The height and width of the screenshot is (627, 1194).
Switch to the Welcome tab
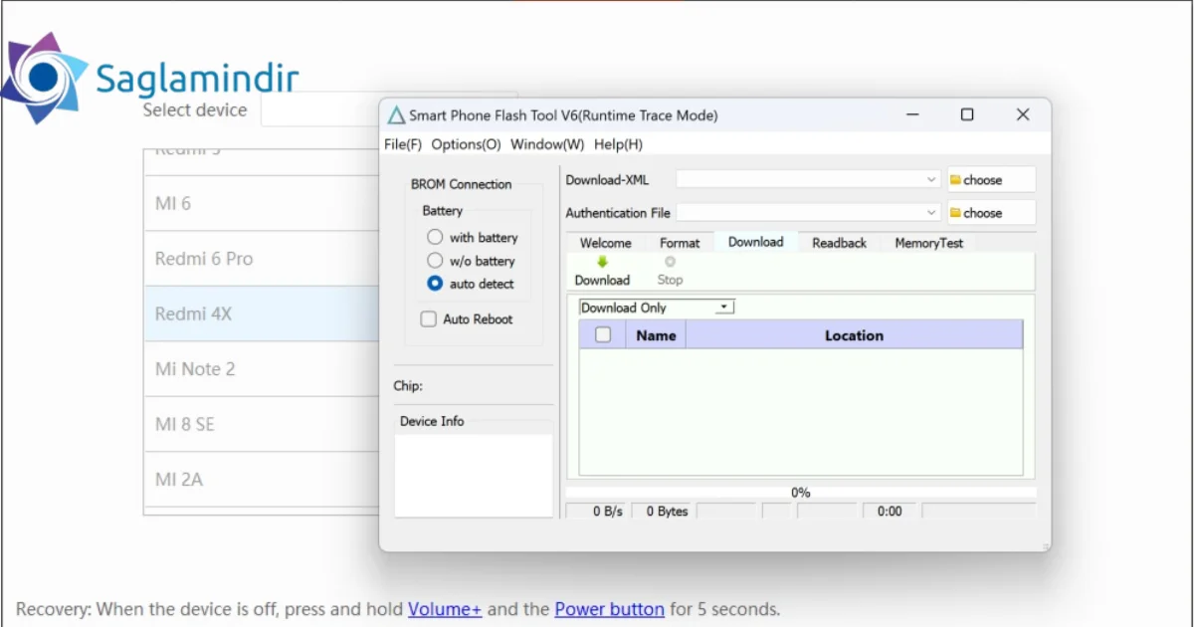[606, 243]
